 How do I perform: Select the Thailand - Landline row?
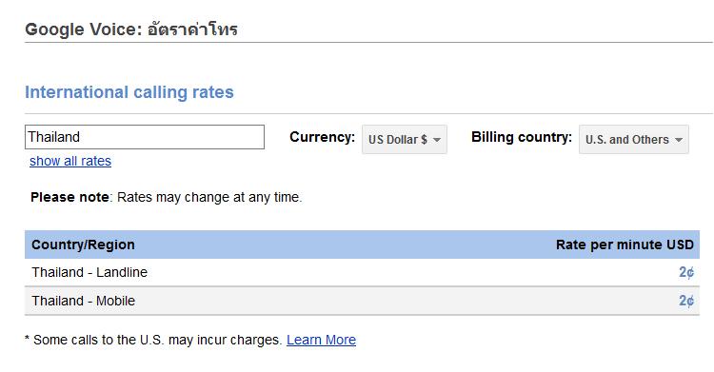pos(362,272)
